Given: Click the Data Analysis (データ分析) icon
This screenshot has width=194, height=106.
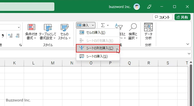Looking at the screenshot, I should point(148,28).
